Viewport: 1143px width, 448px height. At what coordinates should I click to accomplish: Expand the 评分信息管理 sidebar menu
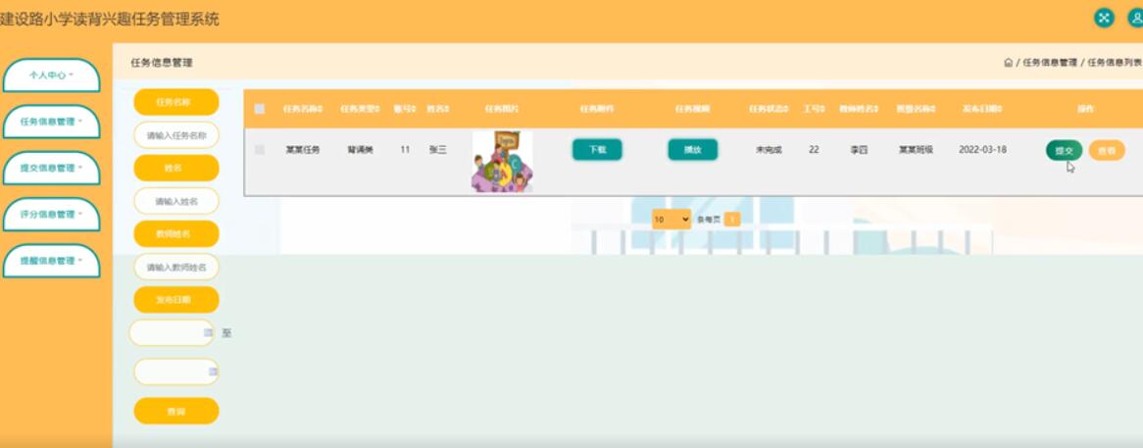coord(51,214)
